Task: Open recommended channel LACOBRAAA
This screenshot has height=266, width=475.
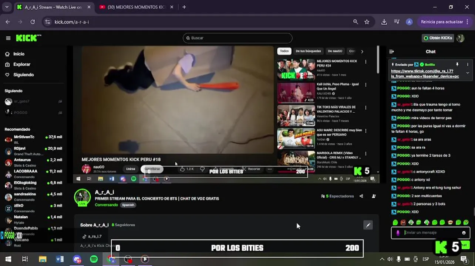Action: coord(33,174)
